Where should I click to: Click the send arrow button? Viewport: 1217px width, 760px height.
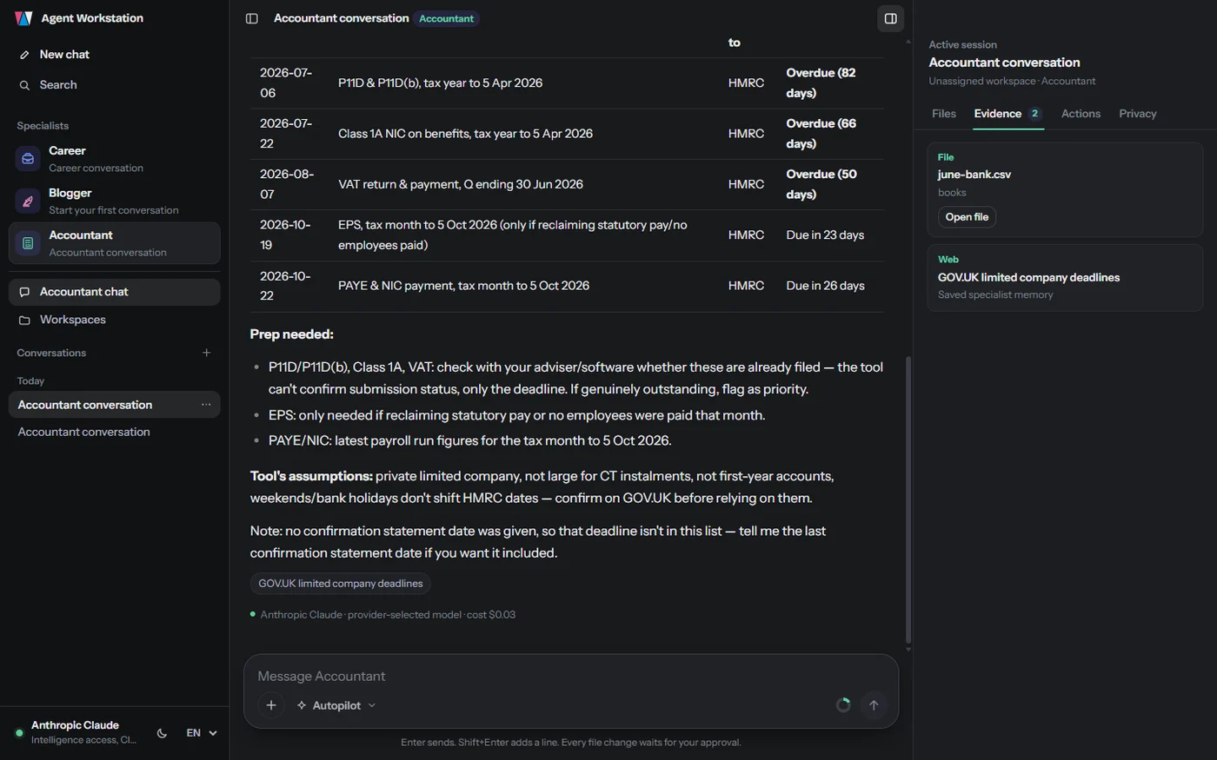(x=874, y=705)
